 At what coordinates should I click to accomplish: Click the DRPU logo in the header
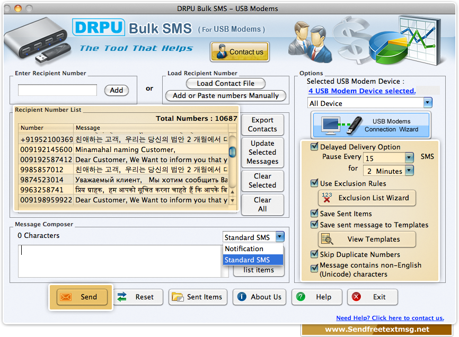(x=99, y=28)
